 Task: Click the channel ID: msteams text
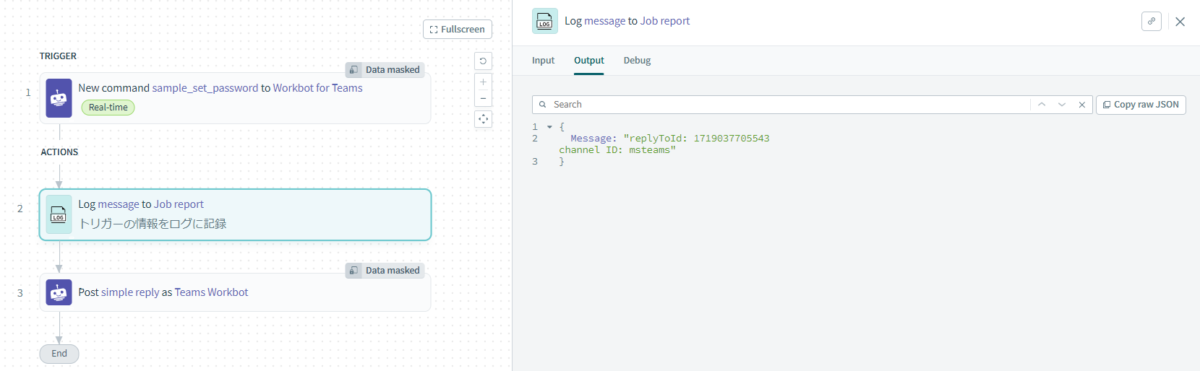(617, 150)
